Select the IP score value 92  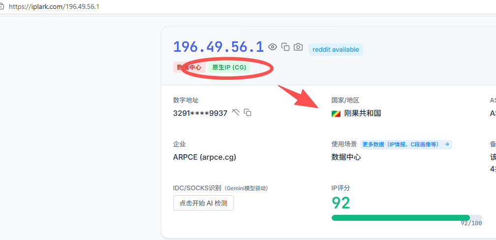point(341,203)
